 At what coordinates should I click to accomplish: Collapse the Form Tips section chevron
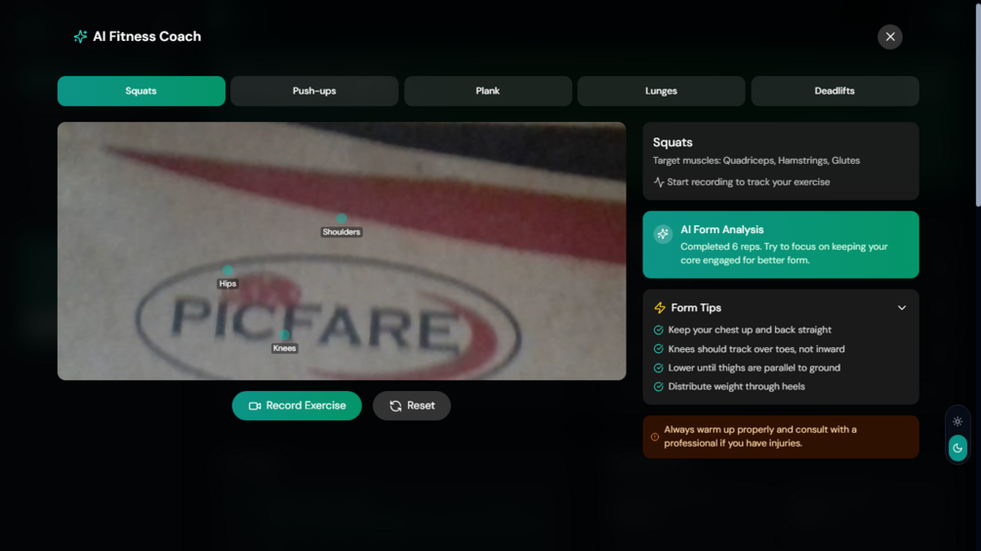point(902,308)
